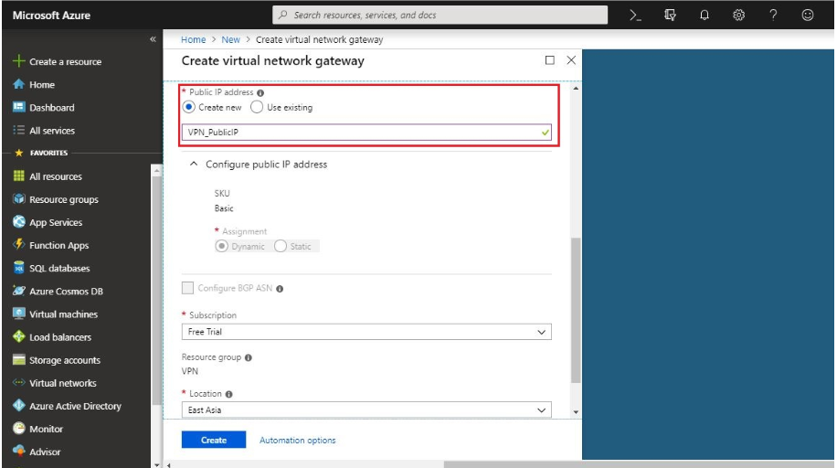Click the Directory and subscription filter icon

[670, 15]
